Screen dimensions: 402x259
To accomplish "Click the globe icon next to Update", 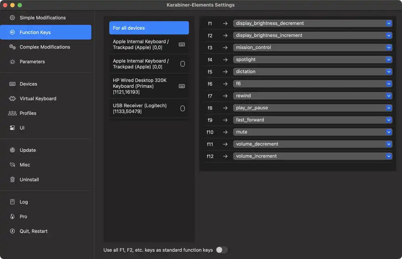I will (12, 150).
